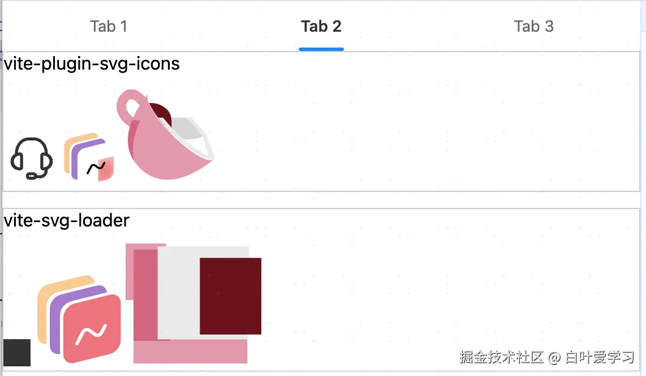The image size is (646, 376).
Task: Click the headset icon
Action: tap(32, 159)
